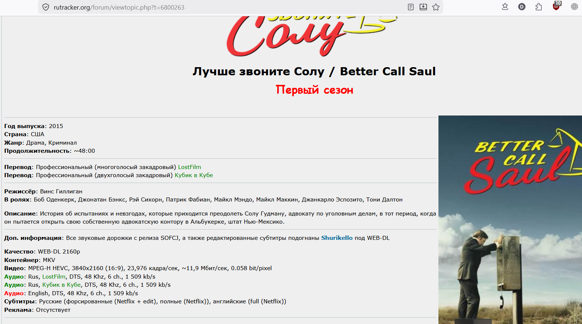Image resolution: width=582 pixels, height=324 pixels.
Task: Open the tracking protection shield icon
Action: (x=46, y=7)
